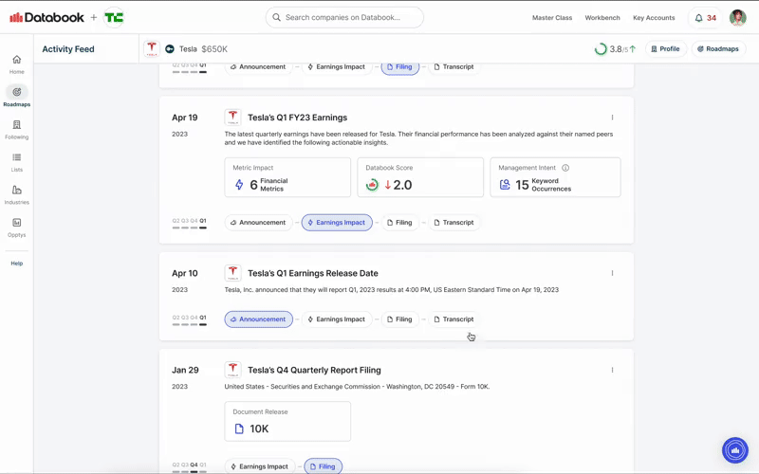Open the Roadmaps button in header
Screen dimensions: 759x474
(718, 49)
